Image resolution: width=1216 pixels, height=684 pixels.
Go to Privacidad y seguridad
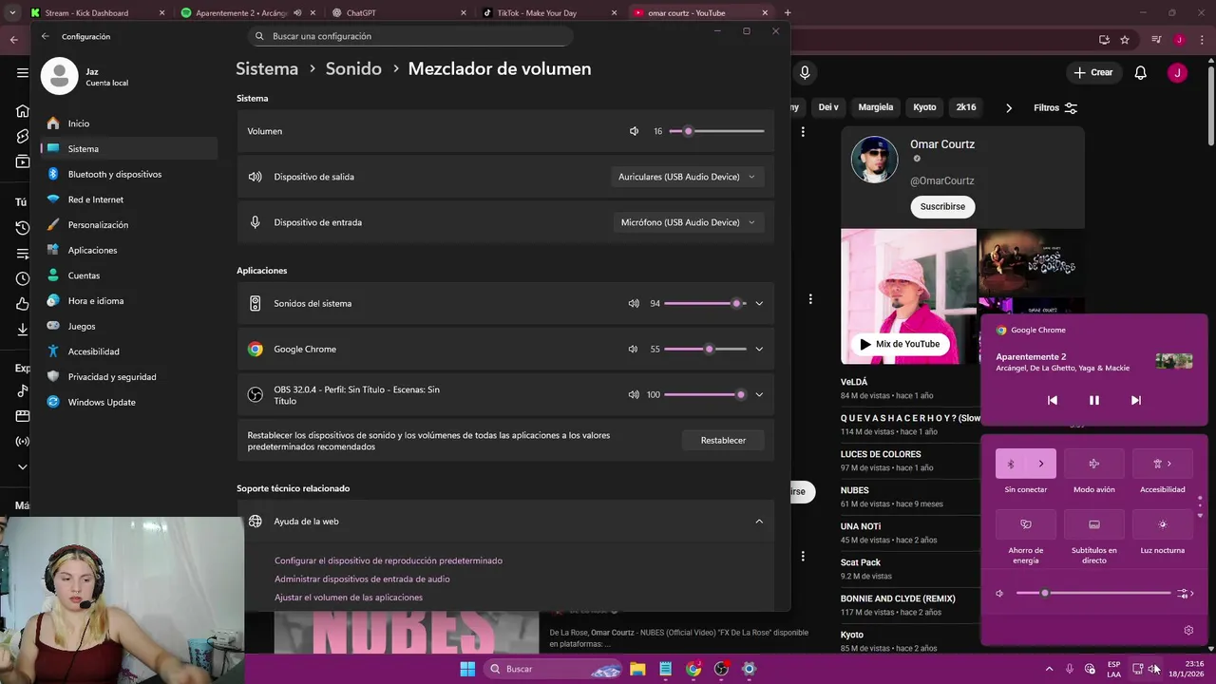[129, 376]
